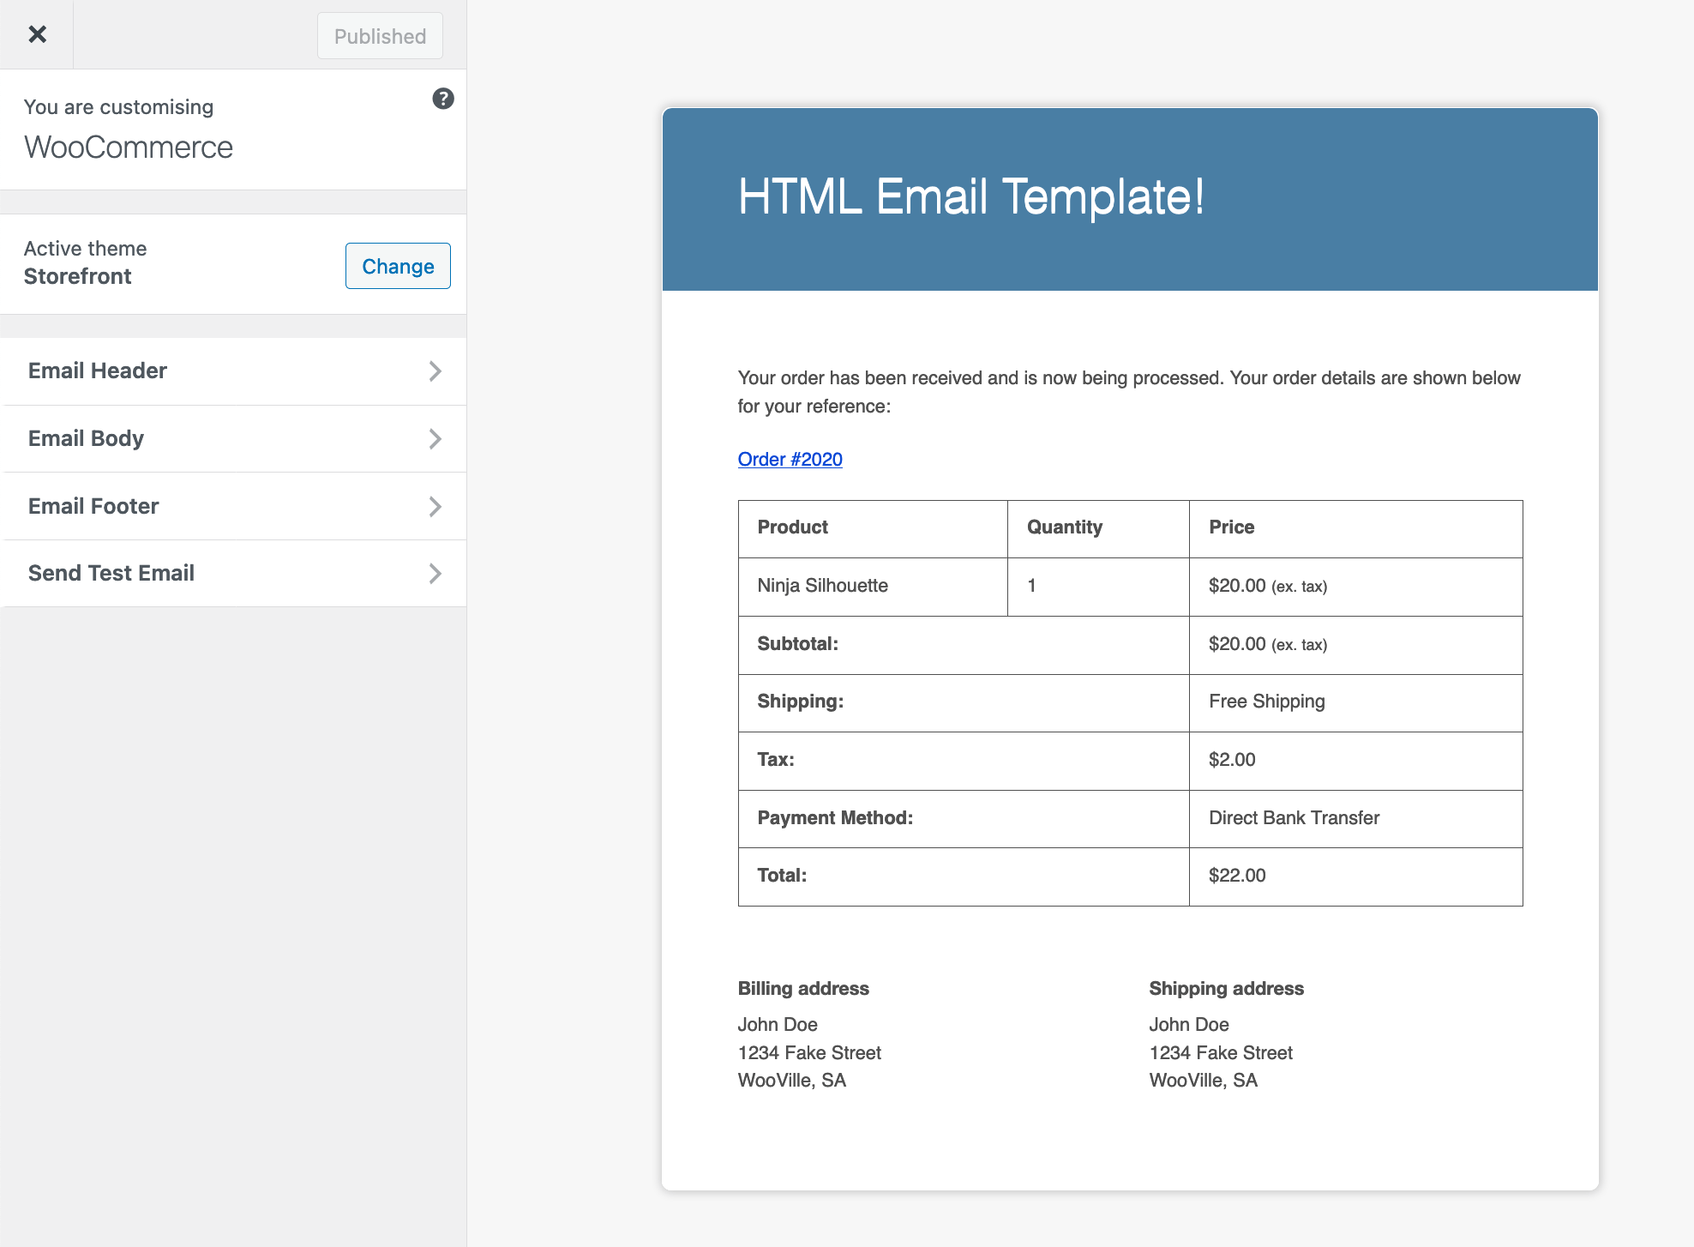Viewport: 1694px width, 1247px height.
Task: Open the Order #2020 link
Action: point(790,460)
